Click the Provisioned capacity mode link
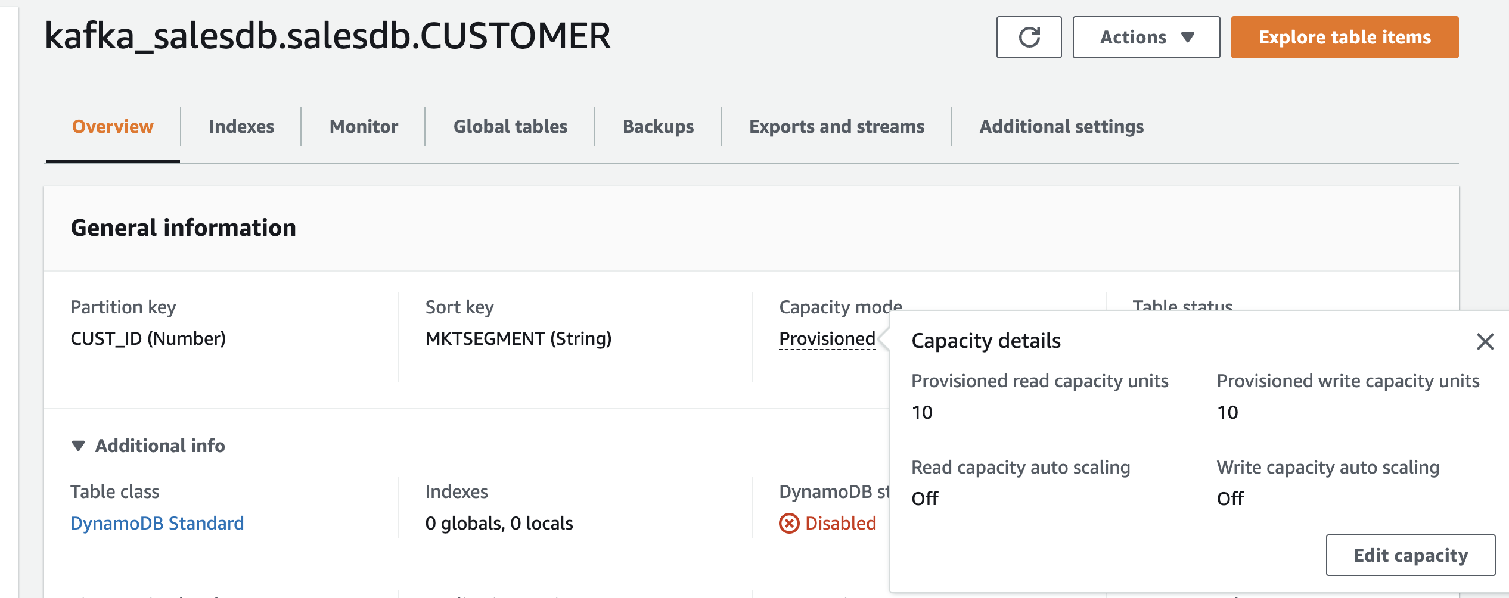Viewport: 1509px width, 598px height. pyautogui.click(x=827, y=338)
